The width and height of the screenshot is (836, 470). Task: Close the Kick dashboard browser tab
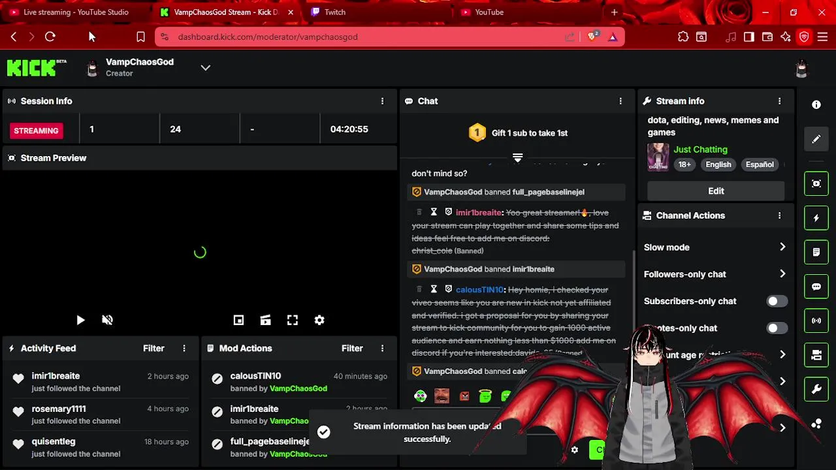[x=291, y=12]
